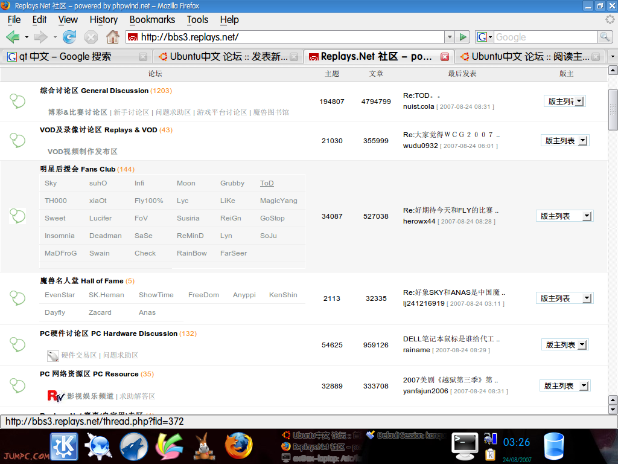This screenshot has height=464, width=618.
Task: Open the search engine selector dropdown arrow
Action: pyautogui.click(x=490, y=37)
